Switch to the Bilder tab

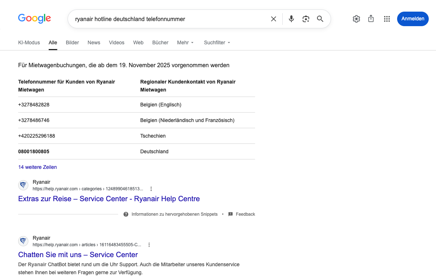(x=72, y=42)
